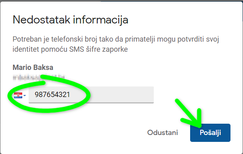Click the word informacija in the dialog title
Screen dimensions: 243x154
tap(101, 20)
